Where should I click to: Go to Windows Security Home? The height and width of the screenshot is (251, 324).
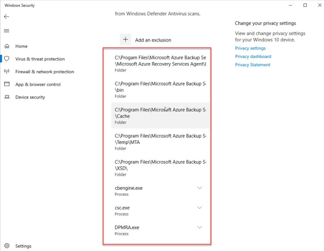[21, 46]
